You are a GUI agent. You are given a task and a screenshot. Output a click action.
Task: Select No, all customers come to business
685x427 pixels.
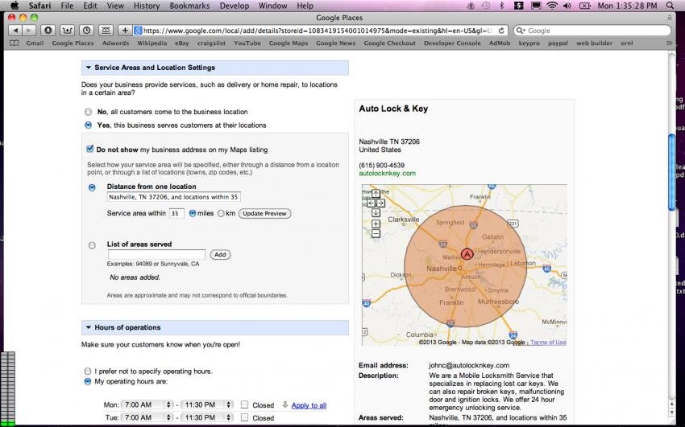pyautogui.click(x=89, y=112)
